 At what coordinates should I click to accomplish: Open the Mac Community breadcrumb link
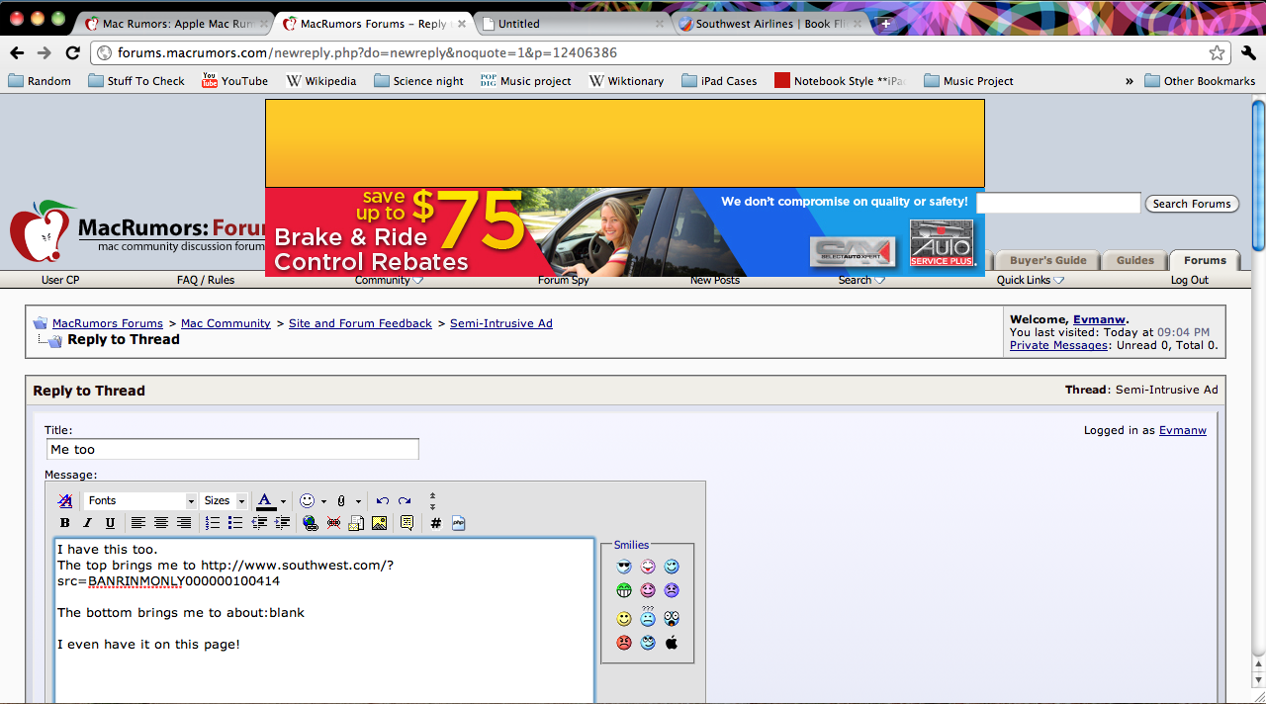[226, 323]
